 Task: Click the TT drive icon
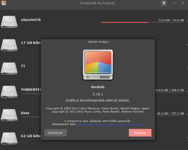pyautogui.click(x=9, y=69)
